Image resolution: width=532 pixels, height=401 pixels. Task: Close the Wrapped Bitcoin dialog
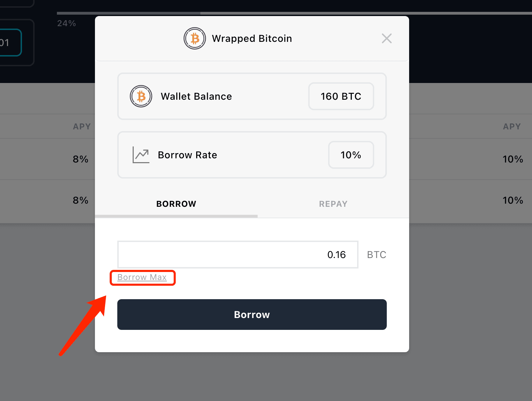click(386, 38)
